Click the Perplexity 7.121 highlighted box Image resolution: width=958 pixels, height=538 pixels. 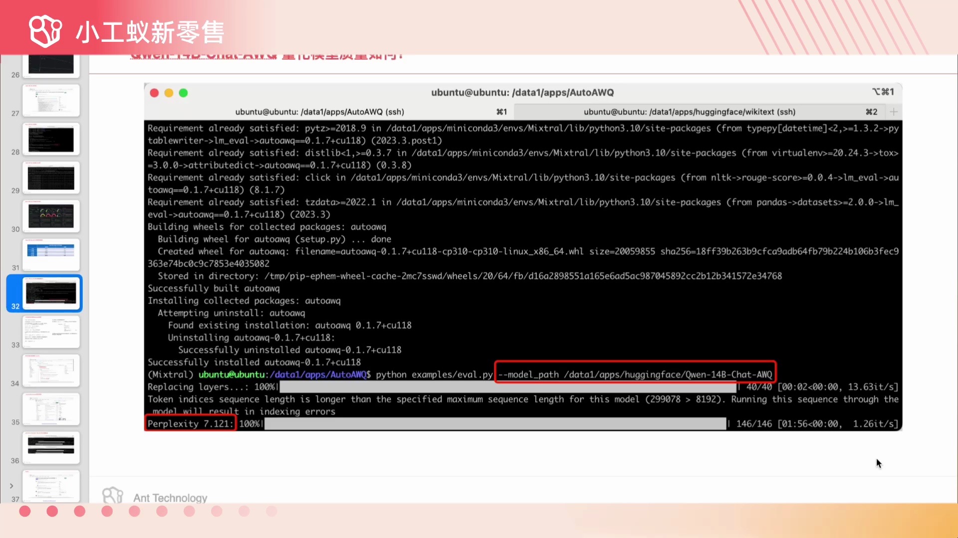(190, 423)
